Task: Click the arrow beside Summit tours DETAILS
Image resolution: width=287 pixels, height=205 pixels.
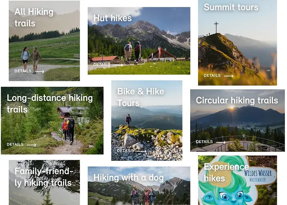Action: click(x=229, y=76)
